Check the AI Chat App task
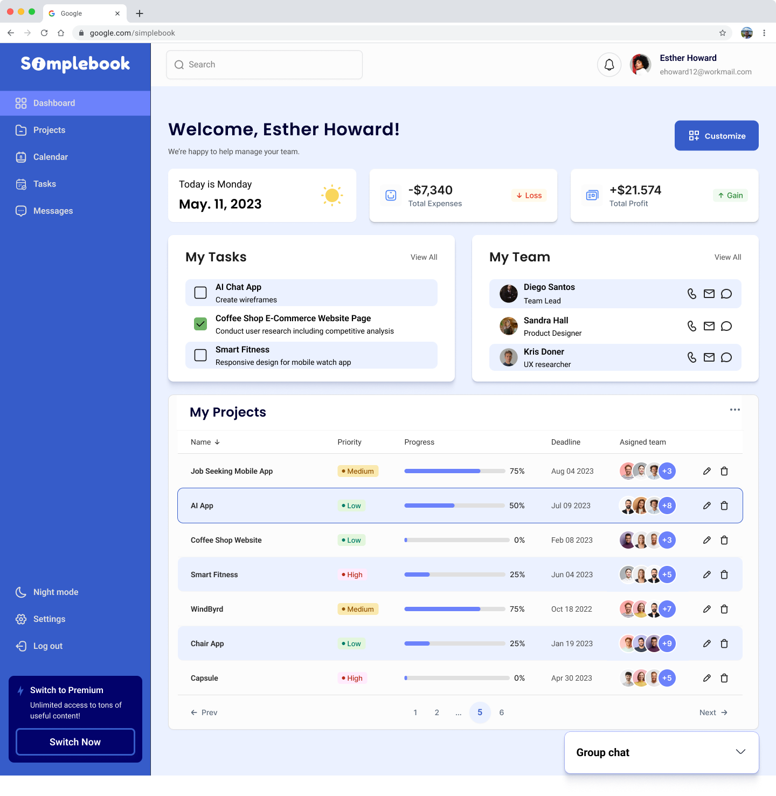 [200, 293]
